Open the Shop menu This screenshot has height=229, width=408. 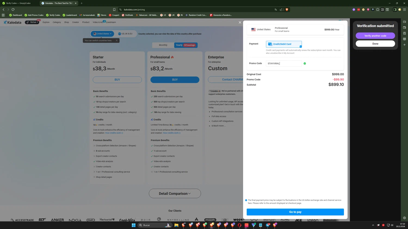pos(67,22)
